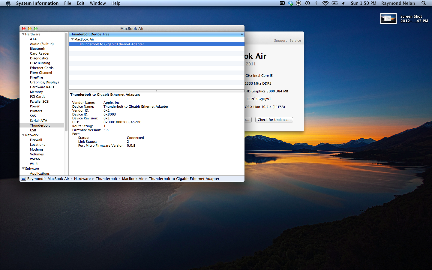Click Raymond Nelan user menu
The width and height of the screenshot is (432, 270).
398,3
